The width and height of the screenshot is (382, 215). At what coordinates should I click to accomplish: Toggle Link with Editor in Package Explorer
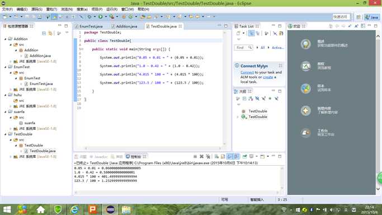[50, 33]
